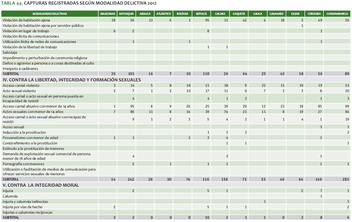Image resolution: width=352 pixels, height=222 pixels.
Task: Select the 'Violación de habitación ajena' row label
Action: coord(26,20)
